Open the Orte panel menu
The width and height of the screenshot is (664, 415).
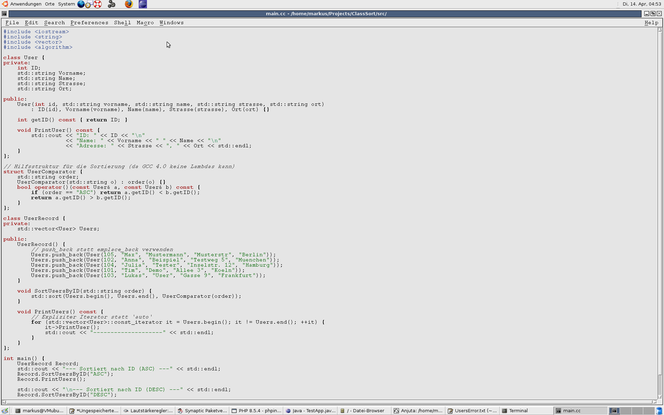pyautogui.click(x=49, y=4)
